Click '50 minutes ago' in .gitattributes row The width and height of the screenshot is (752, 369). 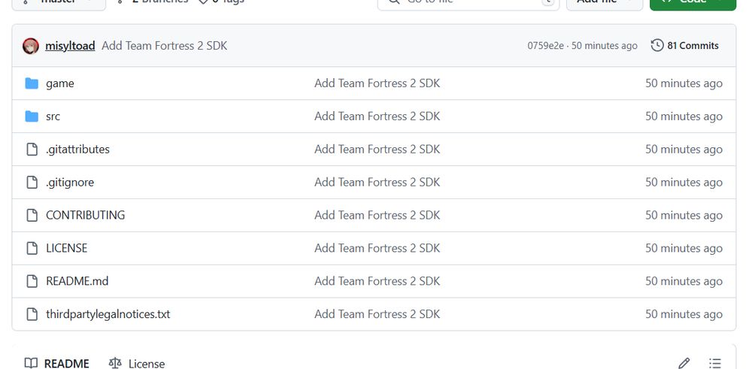(x=684, y=150)
